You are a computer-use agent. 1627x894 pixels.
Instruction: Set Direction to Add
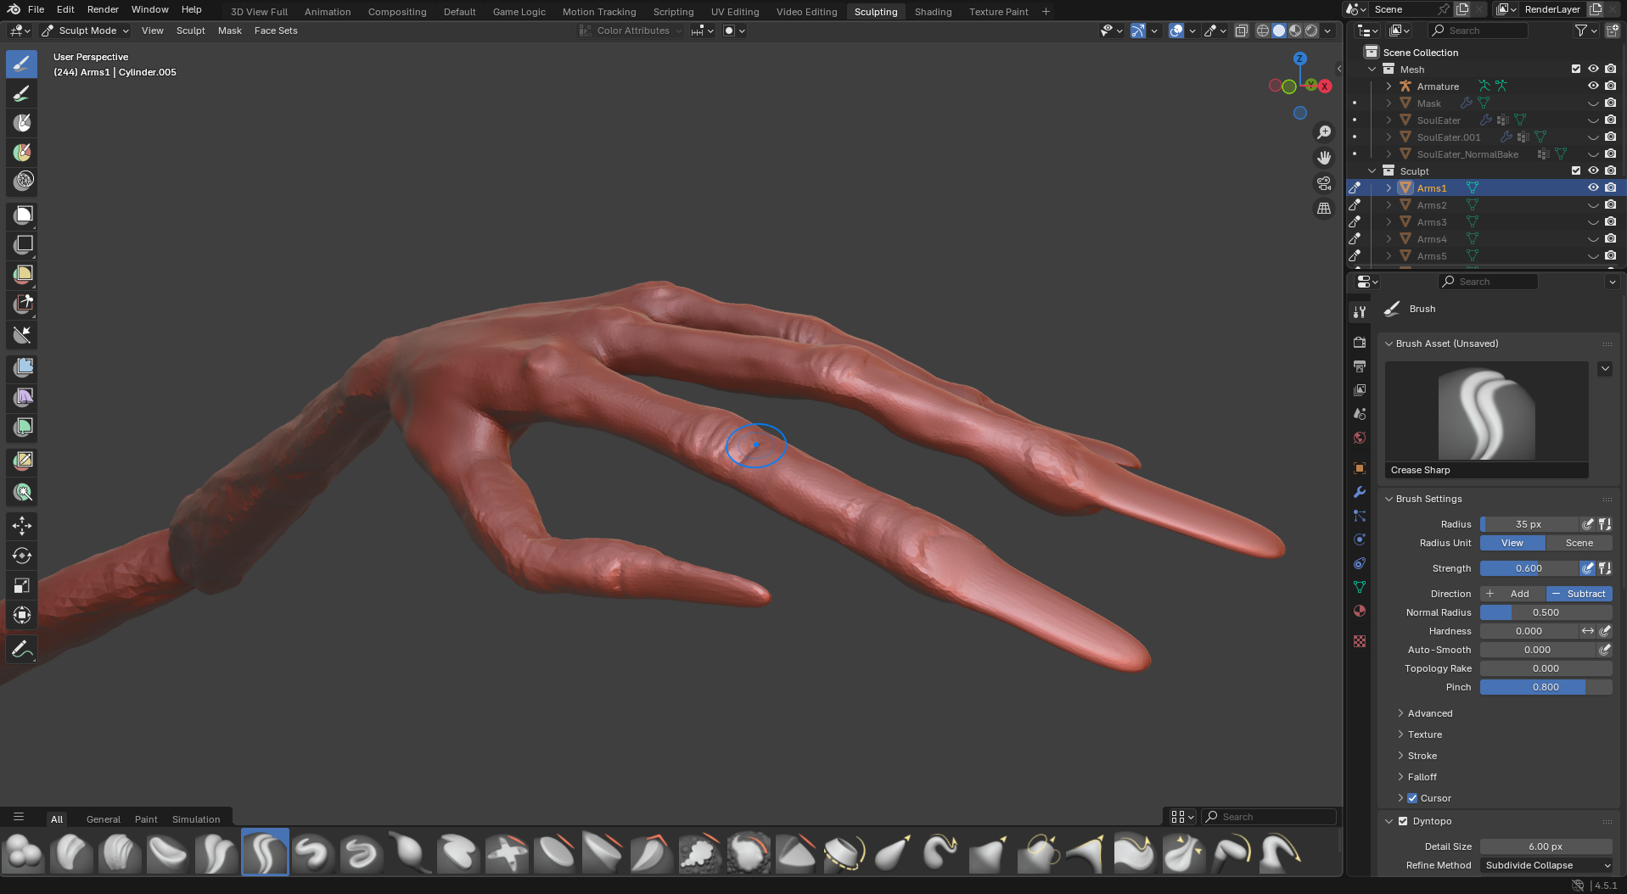(x=1512, y=594)
